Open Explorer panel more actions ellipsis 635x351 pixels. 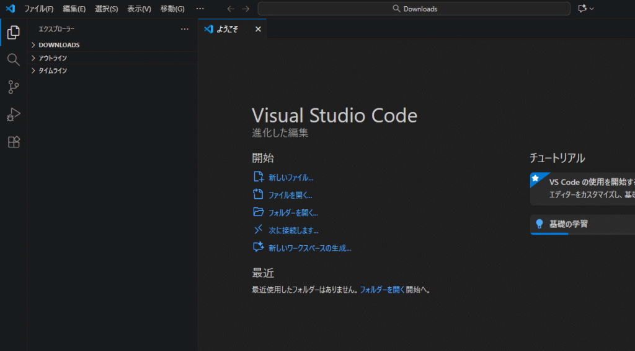point(184,29)
